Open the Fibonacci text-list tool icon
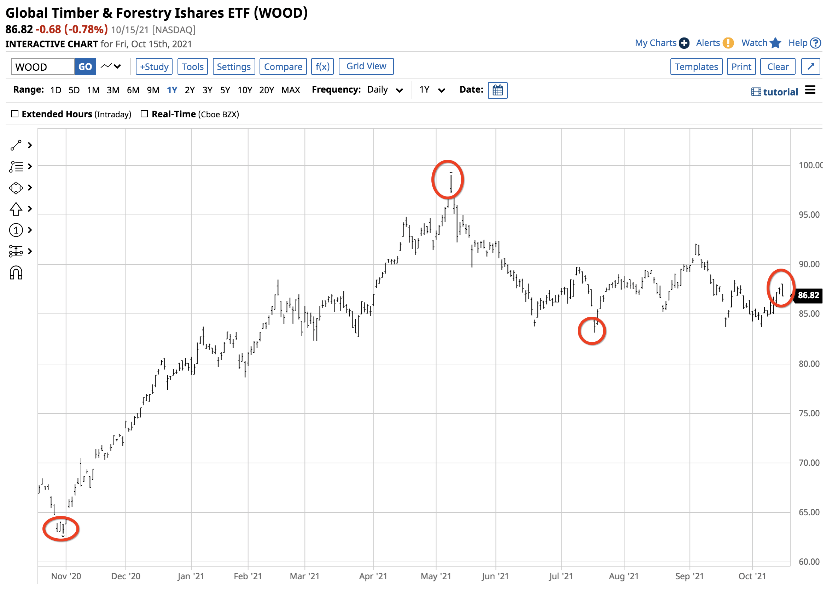This screenshot has height=598, width=838. pyautogui.click(x=16, y=167)
